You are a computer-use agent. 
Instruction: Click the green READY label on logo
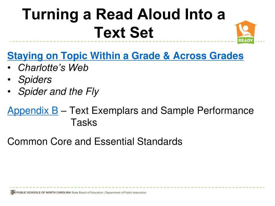coord(245,41)
